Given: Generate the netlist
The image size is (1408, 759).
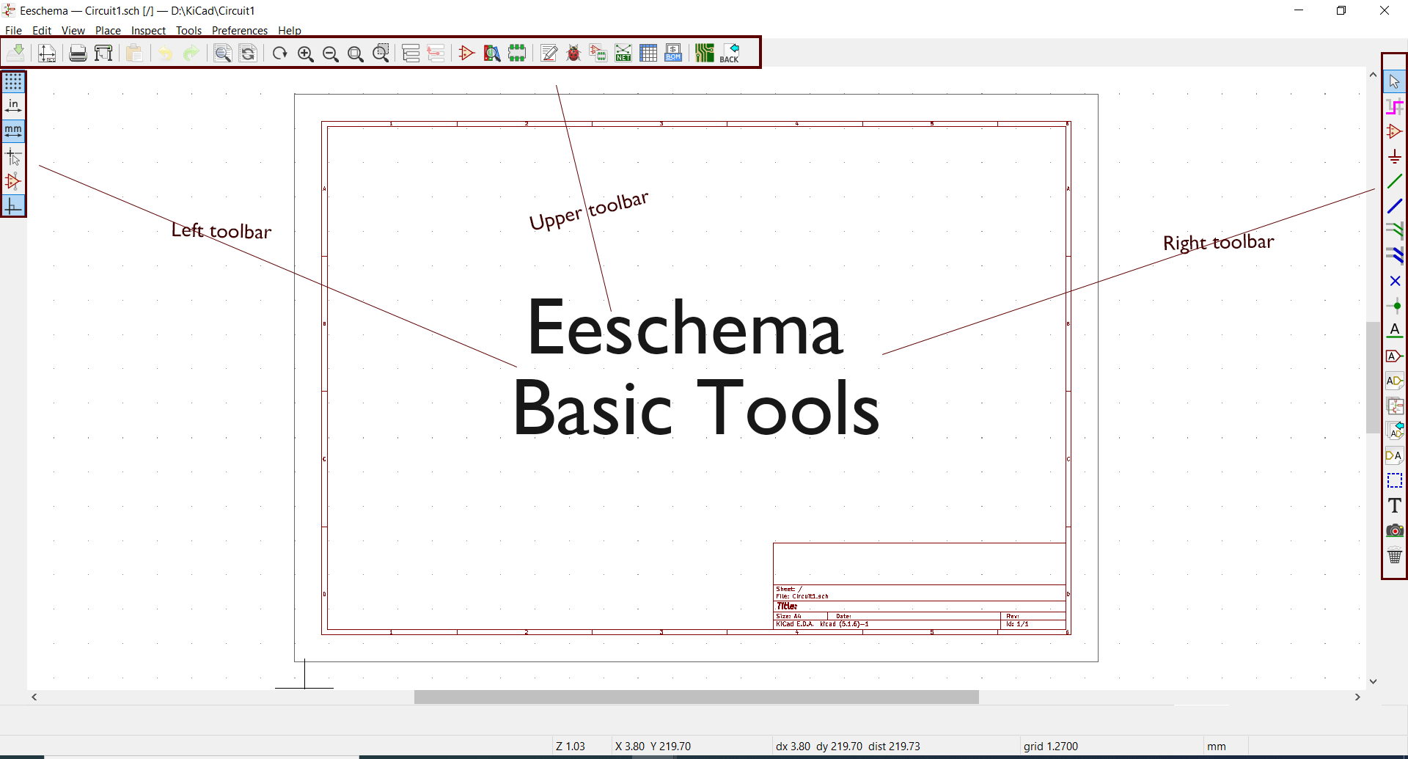Looking at the screenshot, I should [623, 52].
